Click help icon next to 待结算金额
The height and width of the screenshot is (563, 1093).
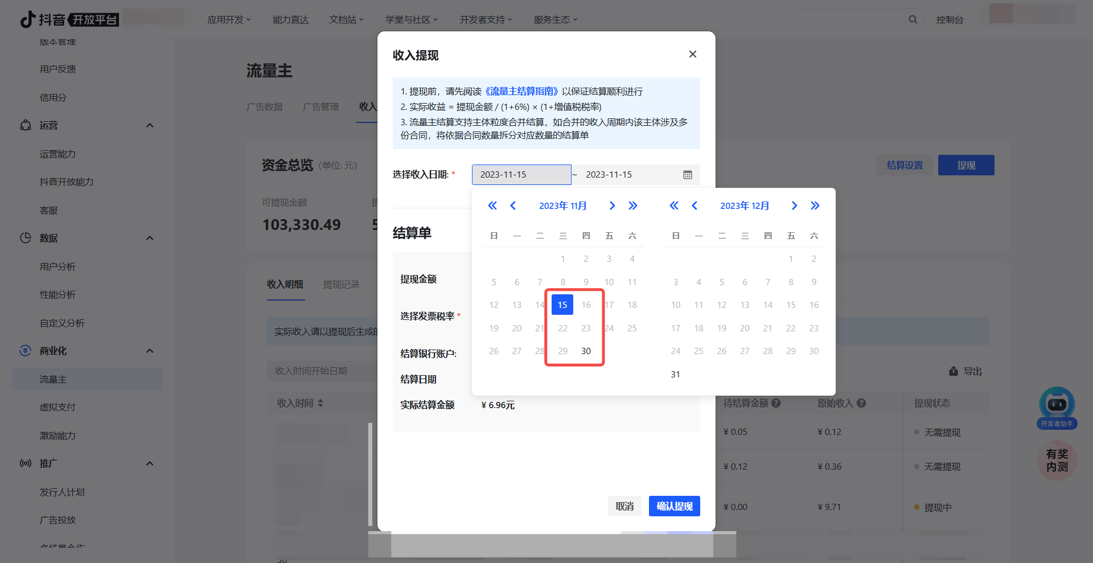(x=776, y=403)
